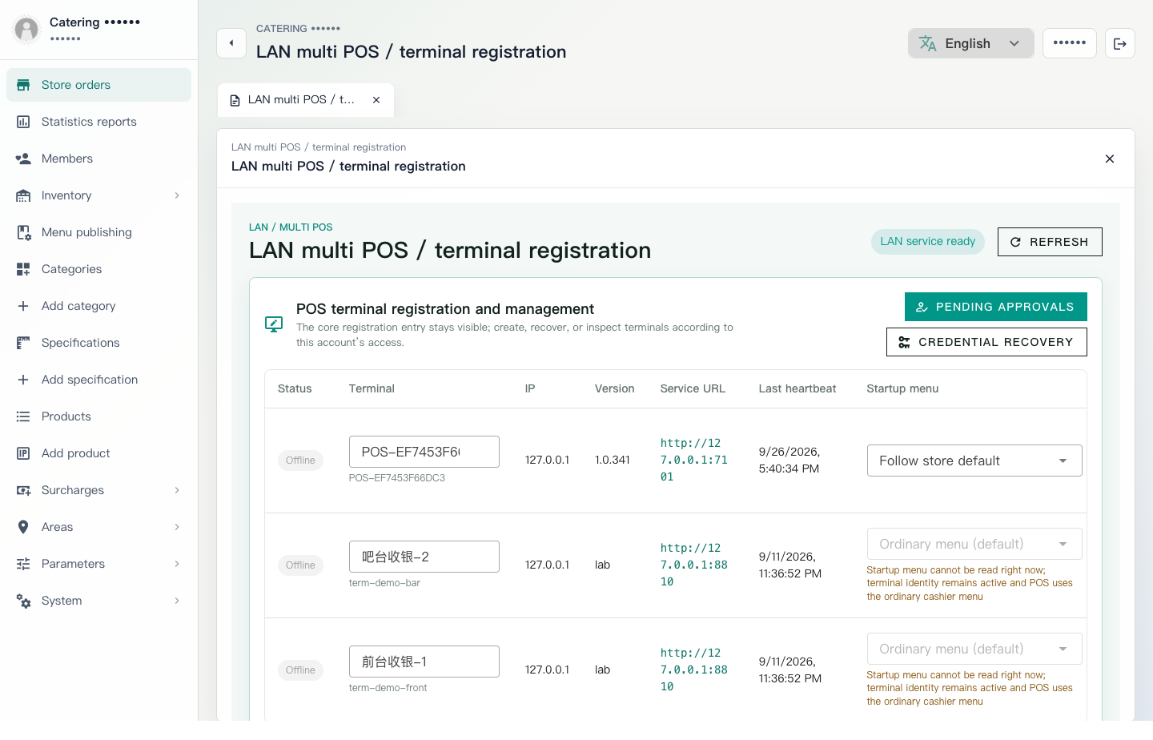This screenshot has width=1153, height=740.
Task: Open CREDENTIAL RECOVERY
Action: (986, 342)
